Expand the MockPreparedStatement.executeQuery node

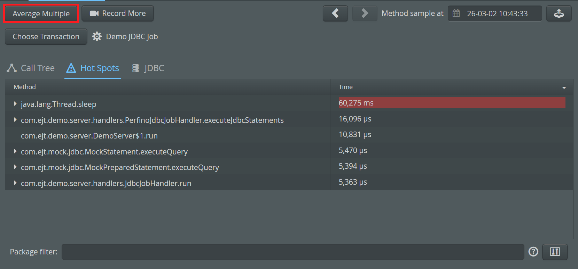pos(15,167)
